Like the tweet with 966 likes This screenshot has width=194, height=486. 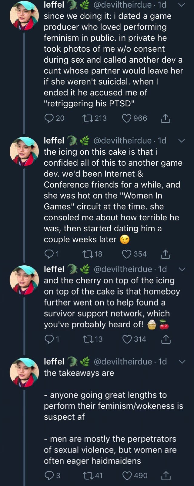click(126, 118)
